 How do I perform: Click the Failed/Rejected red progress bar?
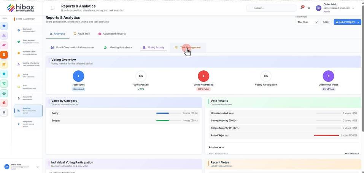click(x=326, y=135)
